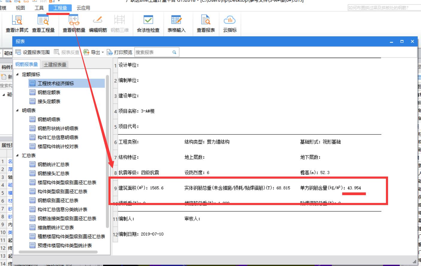Click the 项目名称 3-A#楼 text
Screen dimensions: 421x266
[x=136, y=111]
